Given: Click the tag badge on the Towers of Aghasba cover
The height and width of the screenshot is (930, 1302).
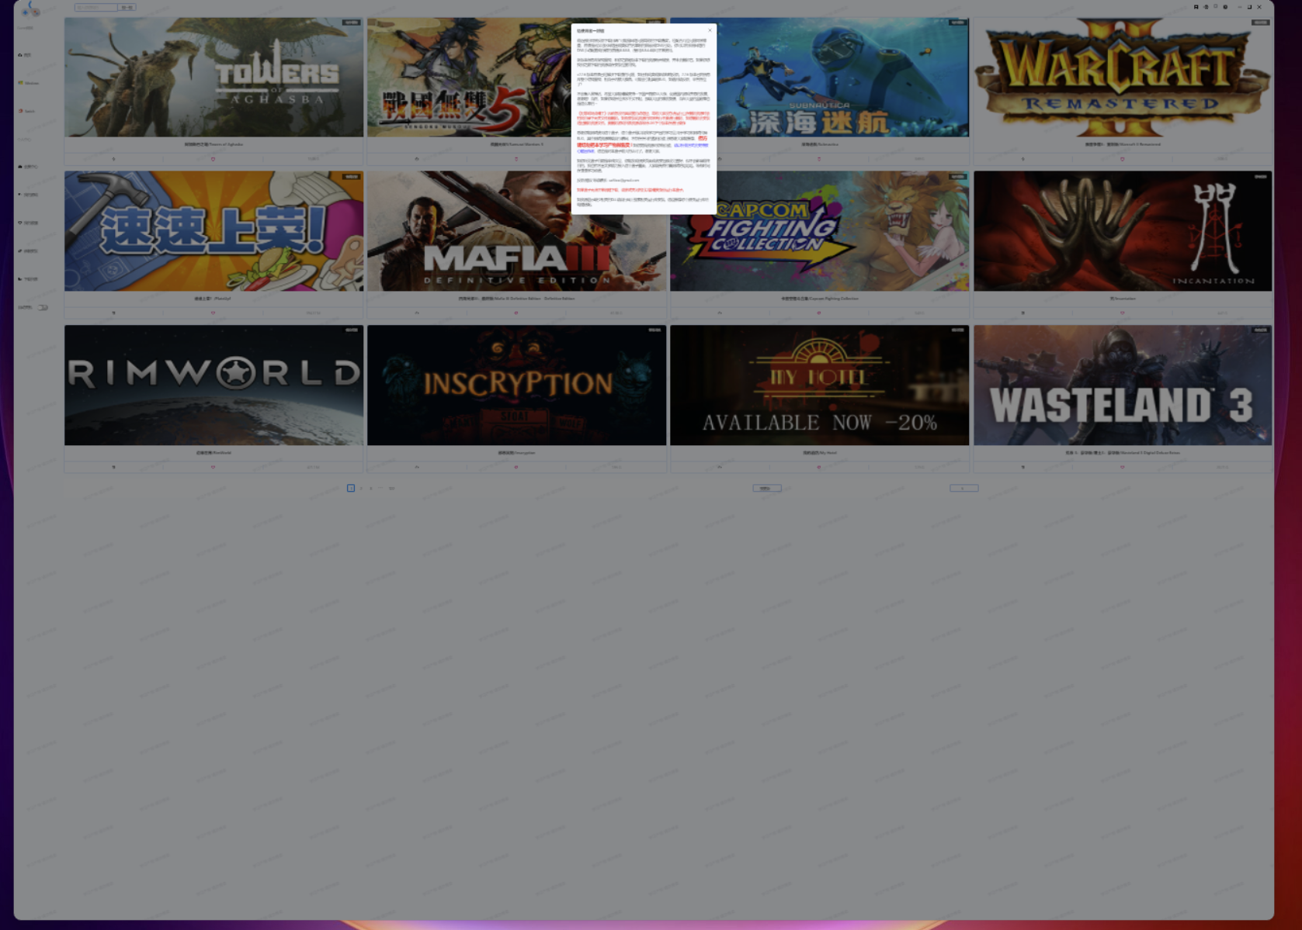Looking at the screenshot, I should (352, 22).
